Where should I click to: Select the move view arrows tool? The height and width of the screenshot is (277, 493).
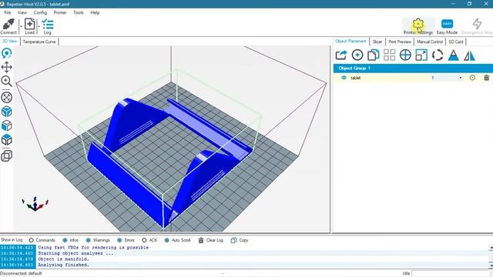[x=7, y=67]
